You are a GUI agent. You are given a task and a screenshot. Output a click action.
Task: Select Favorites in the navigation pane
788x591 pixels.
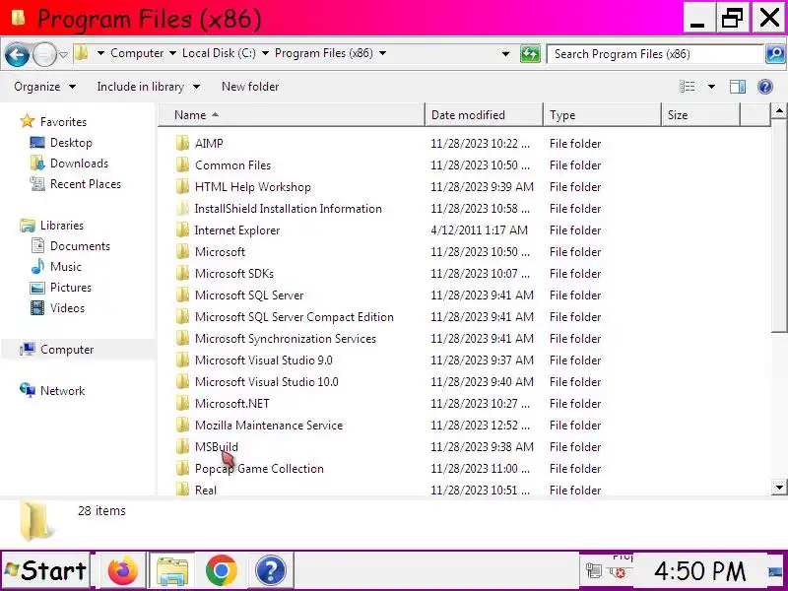pos(63,121)
